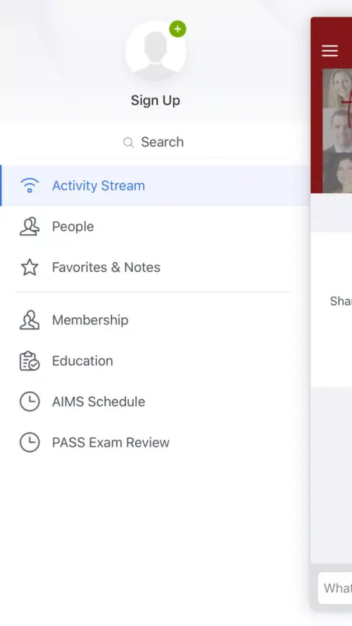The height and width of the screenshot is (626, 352).
Task: Click the PASS Exam Review clock icon
Action: pos(29,443)
